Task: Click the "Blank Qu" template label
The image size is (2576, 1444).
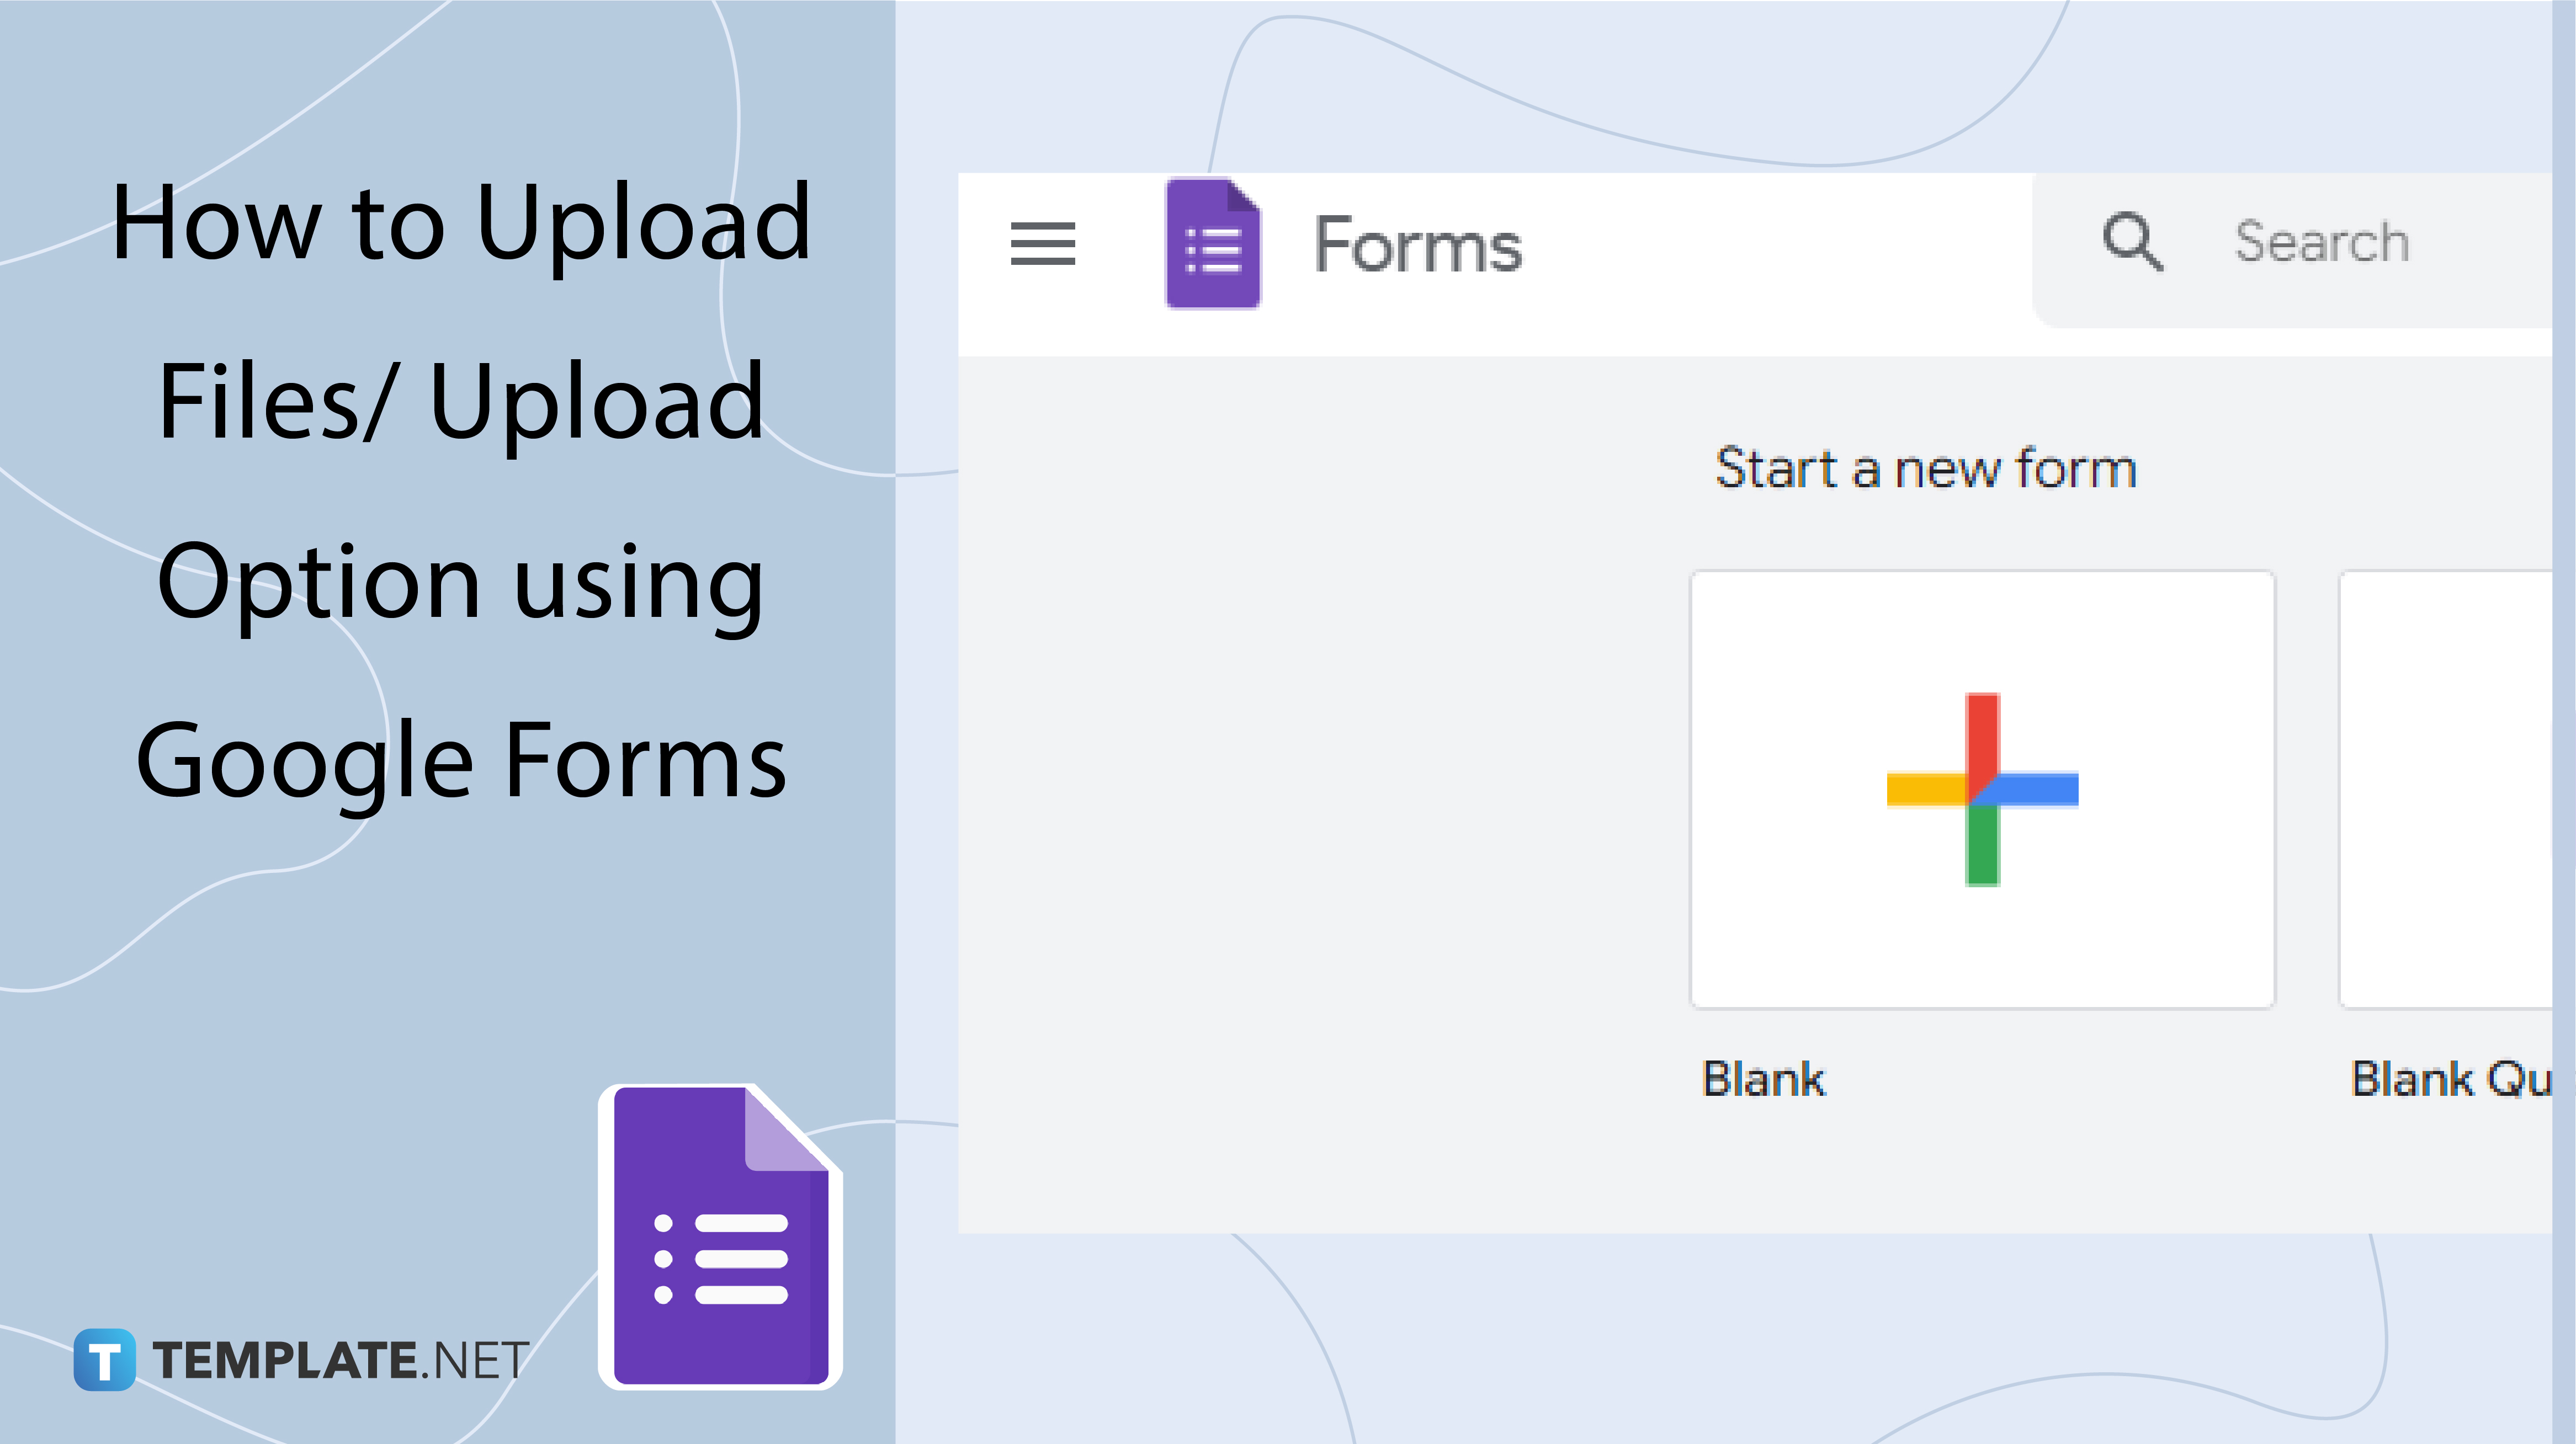Action: [x=2451, y=1080]
